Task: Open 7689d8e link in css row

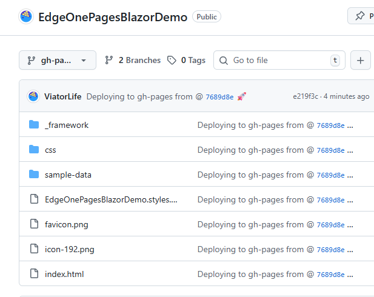Action: tap(330, 150)
